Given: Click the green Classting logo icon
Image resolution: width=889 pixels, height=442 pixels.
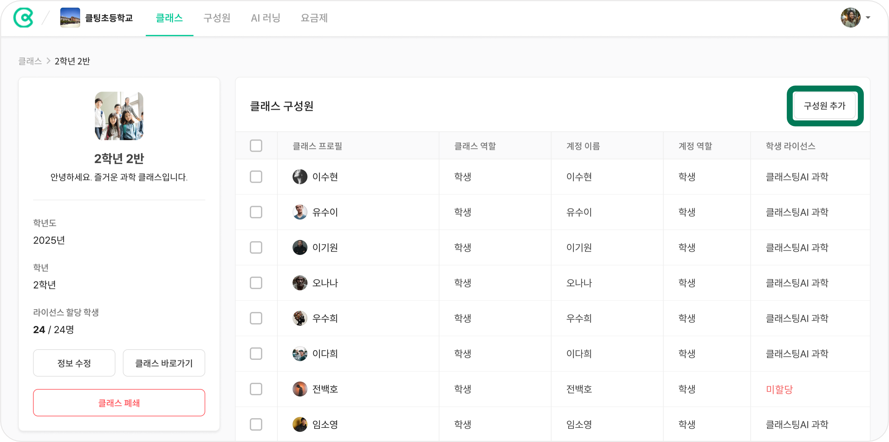Looking at the screenshot, I should click(x=23, y=18).
